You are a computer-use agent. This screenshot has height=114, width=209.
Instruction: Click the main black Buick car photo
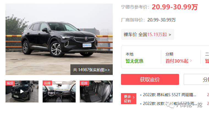pyautogui.click(x=59, y=39)
